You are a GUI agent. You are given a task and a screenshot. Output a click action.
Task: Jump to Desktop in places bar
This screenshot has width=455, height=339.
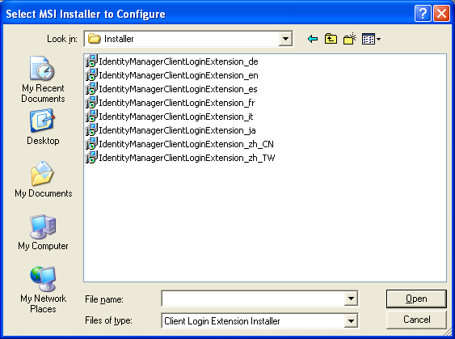(43, 127)
